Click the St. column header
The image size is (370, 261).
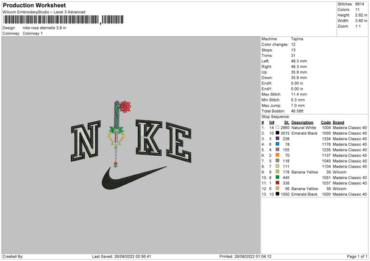(x=287, y=122)
